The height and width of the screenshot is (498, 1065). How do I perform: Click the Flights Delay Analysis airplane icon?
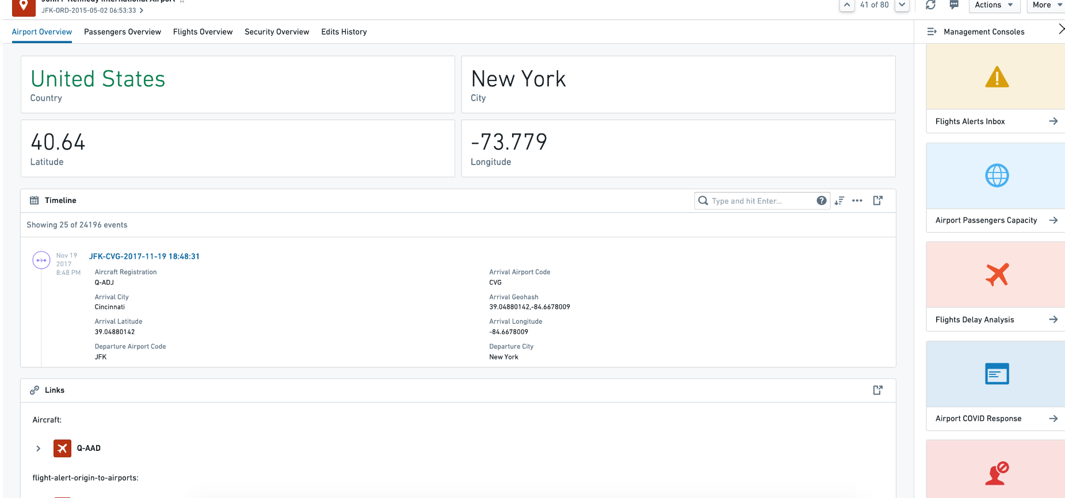click(x=997, y=275)
